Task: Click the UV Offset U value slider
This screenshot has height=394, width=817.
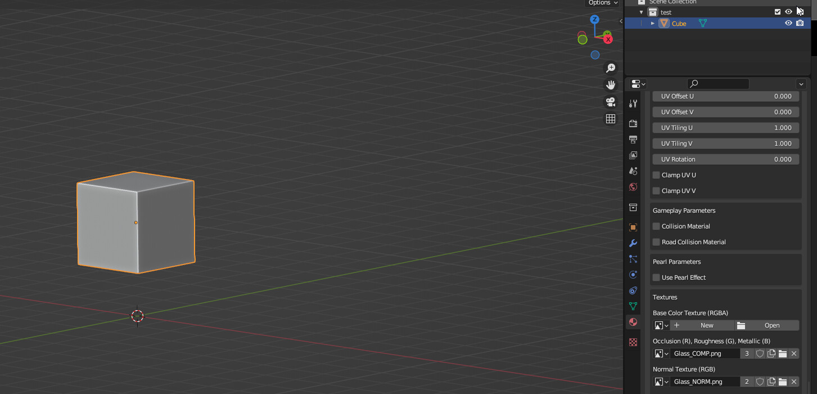Action: click(726, 96)
